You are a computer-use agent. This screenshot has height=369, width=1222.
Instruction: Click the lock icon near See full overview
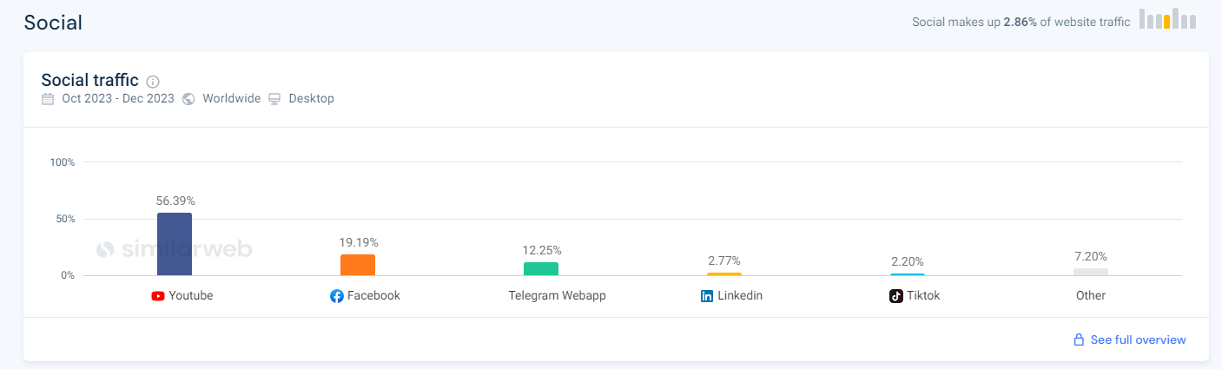(1079, 339)
